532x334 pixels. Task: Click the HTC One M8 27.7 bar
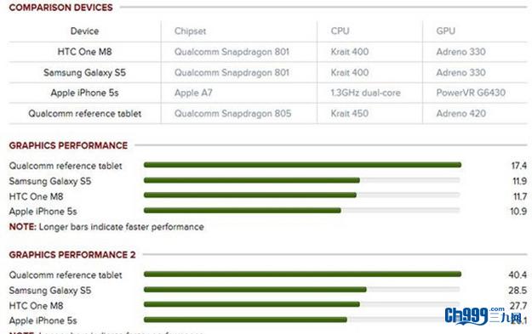252,304
